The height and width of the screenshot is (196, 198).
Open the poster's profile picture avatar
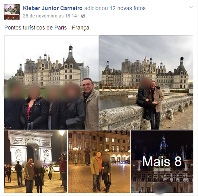[12, 12]
